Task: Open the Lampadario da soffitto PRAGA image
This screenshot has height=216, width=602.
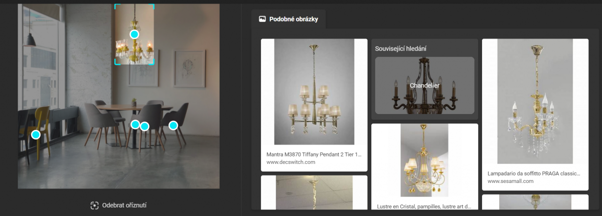Action: point(535,101)
